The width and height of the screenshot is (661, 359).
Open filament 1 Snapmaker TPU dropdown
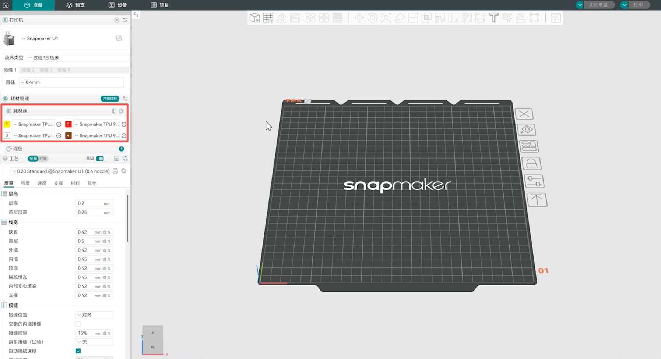coord(34,124)
